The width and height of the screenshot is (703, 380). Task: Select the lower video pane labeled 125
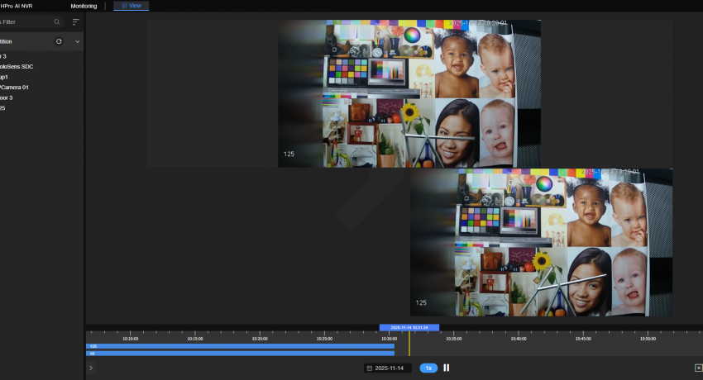click(541, 243)
